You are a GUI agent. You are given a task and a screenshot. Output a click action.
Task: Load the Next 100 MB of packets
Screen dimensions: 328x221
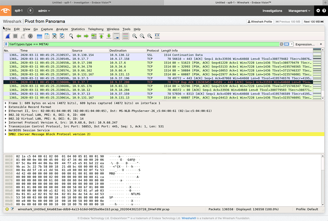(x=314, y=21)
